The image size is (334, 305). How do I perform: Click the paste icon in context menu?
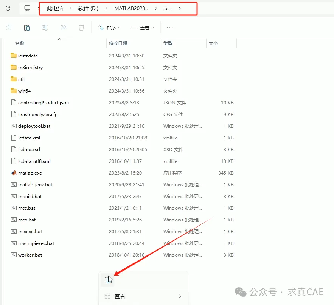click(x=108, y=280)
